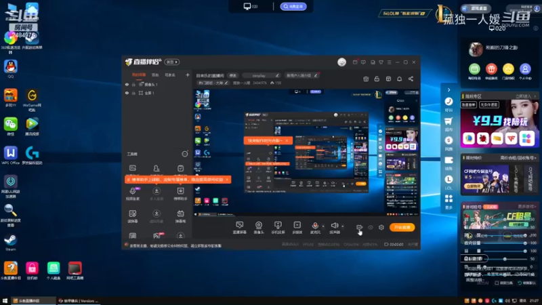Open first toolbox tool in top row
Screen dimensions: 542x305
coord(132,169)
